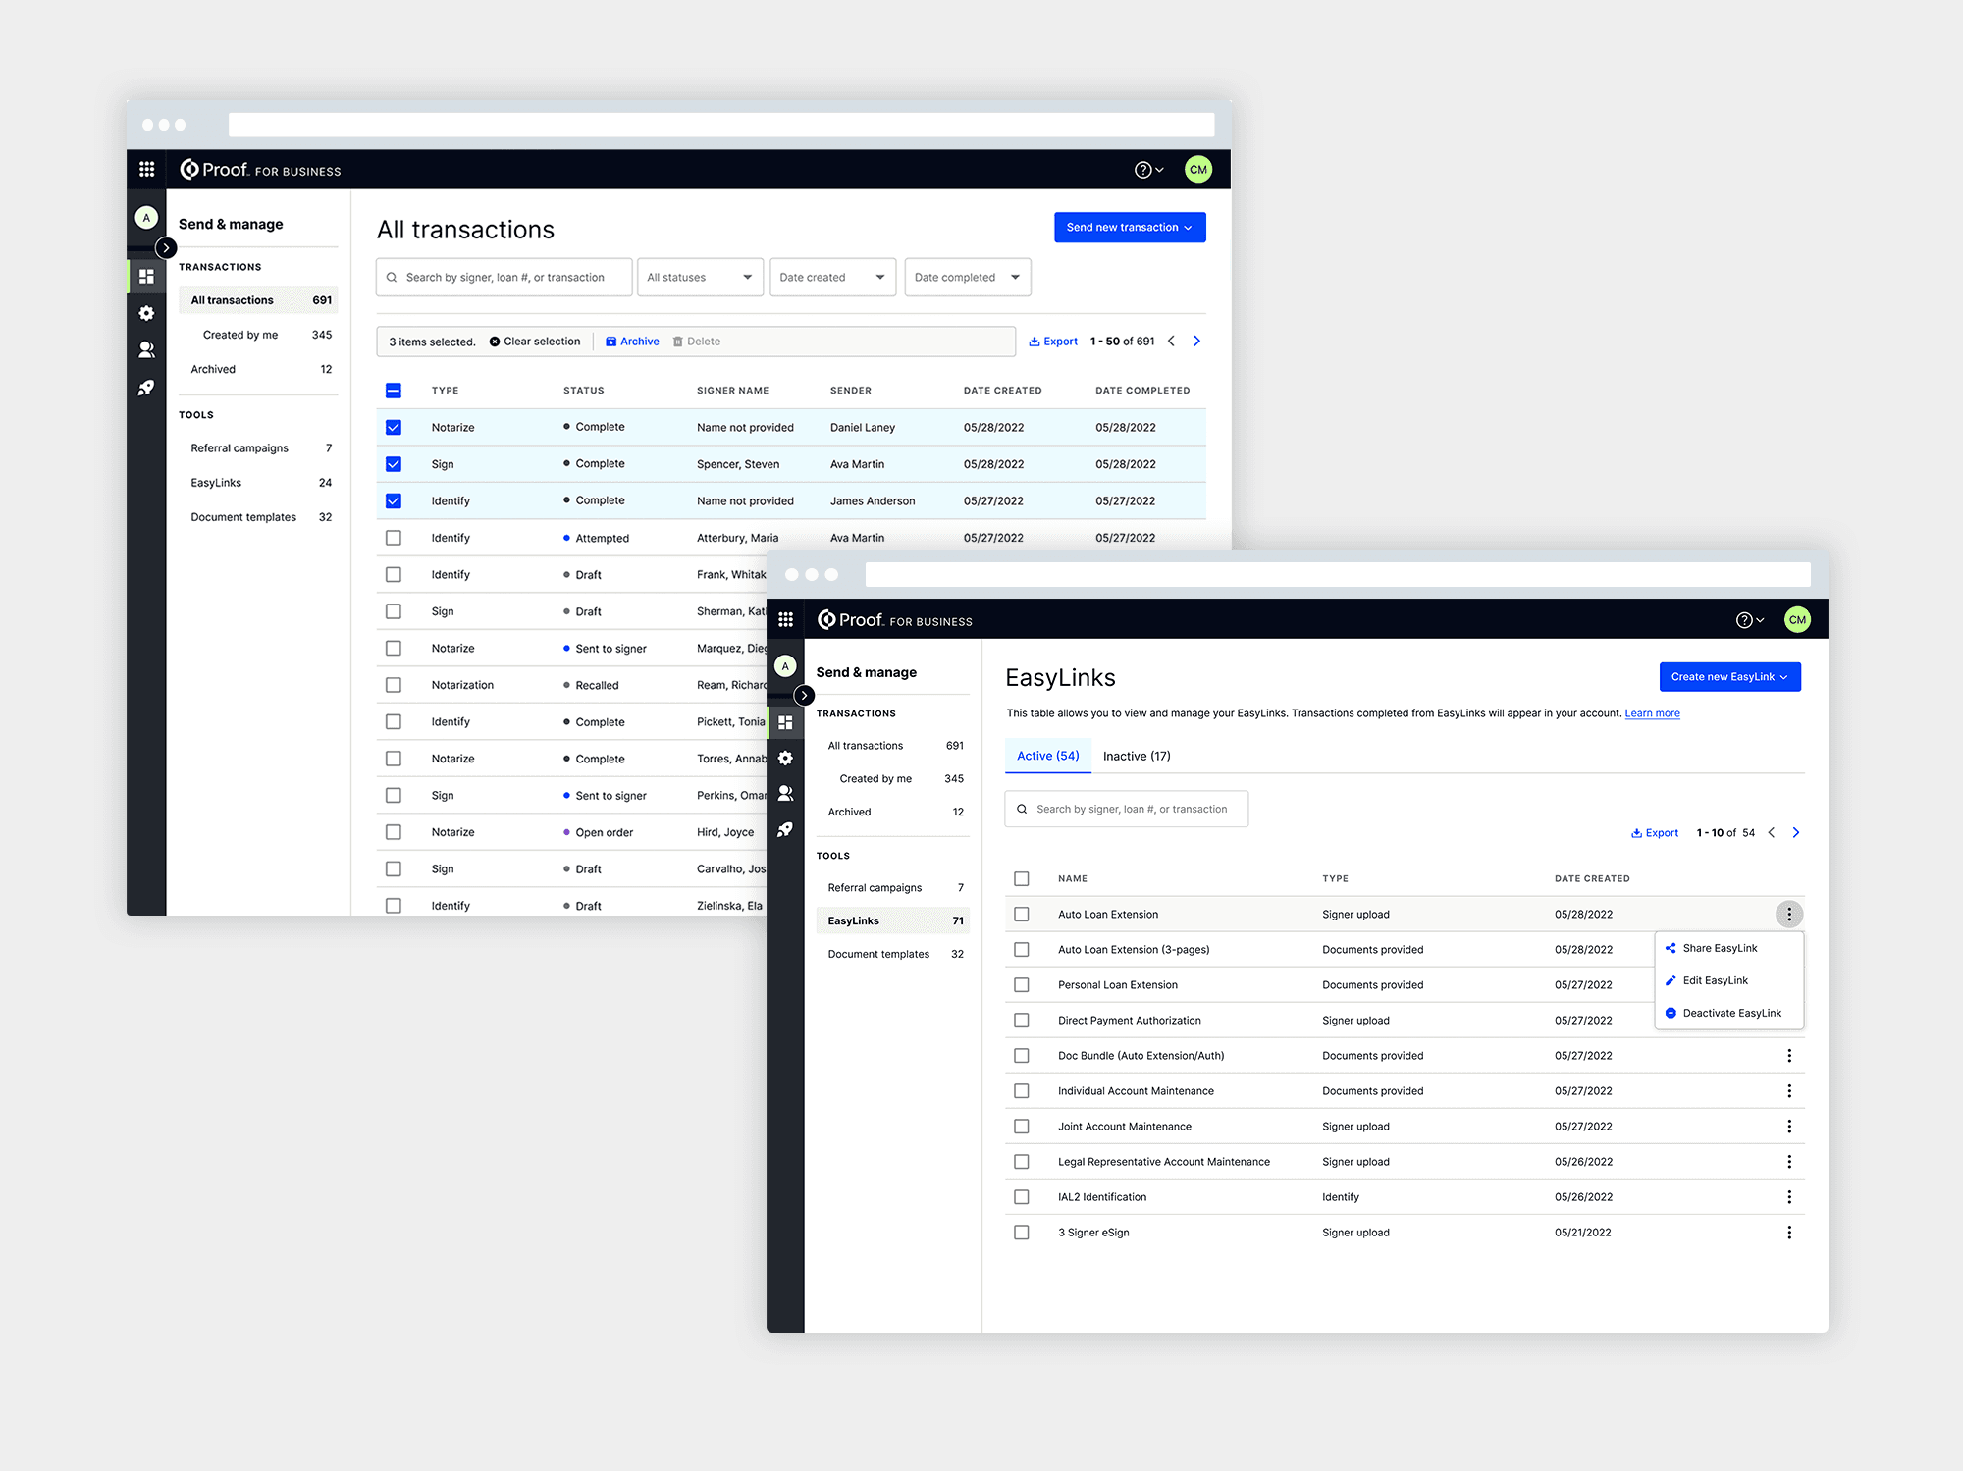Open more options for Joint Account Maintenance

1789,1127
